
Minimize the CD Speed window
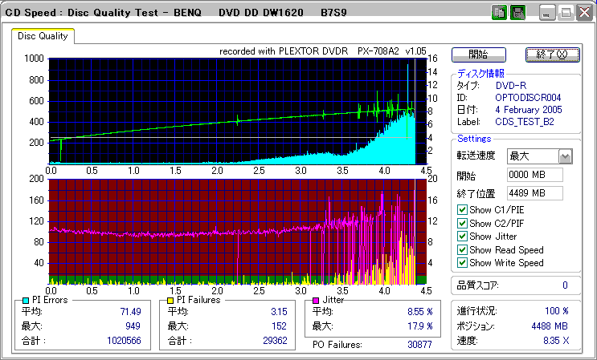pyautogui.click(x=547, y=13)
